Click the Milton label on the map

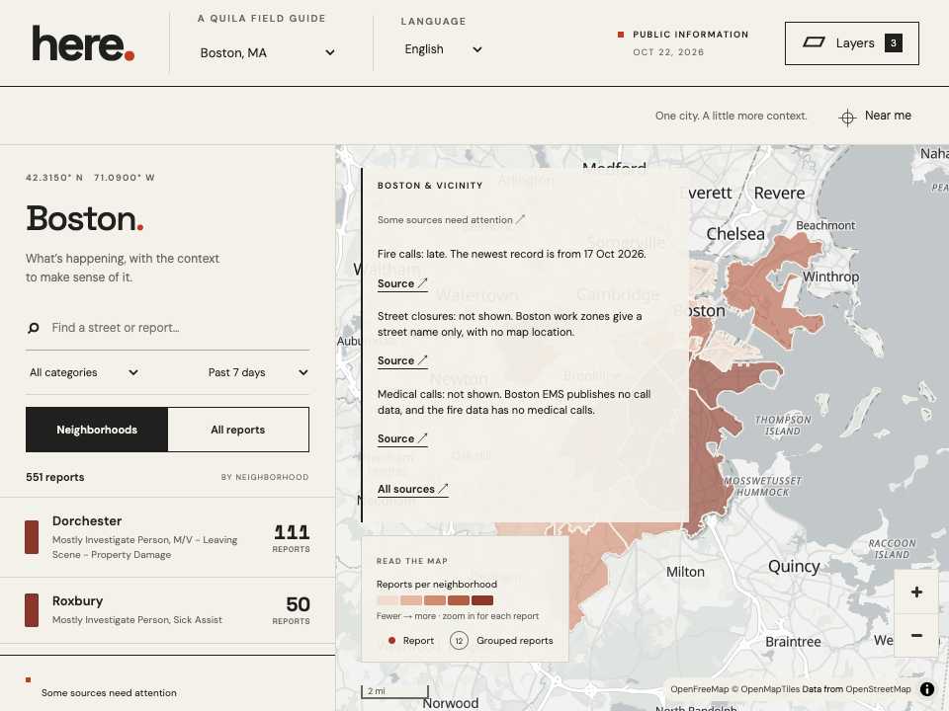tap(685, 572)
